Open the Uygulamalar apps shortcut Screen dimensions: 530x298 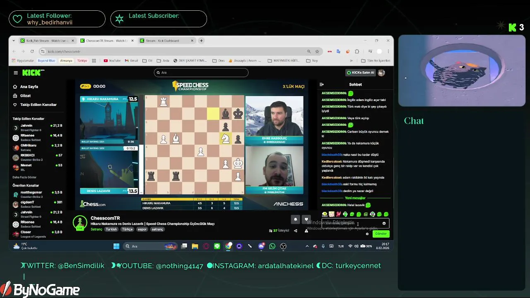(x=23, y=60)
